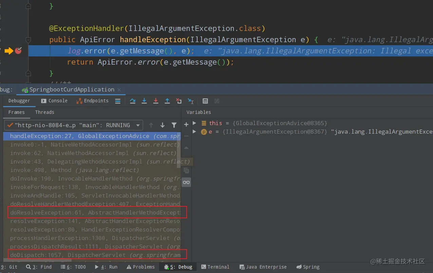
Task: Select the processHandlerException:1300 frame
Action: pos(92,238)
